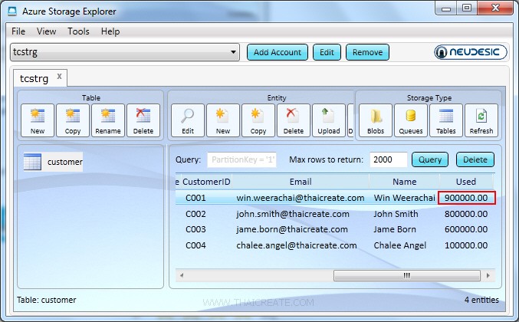This screenshot has height=322, width=519.
Task: Copy the selected entity
Action: coord(258,120)
